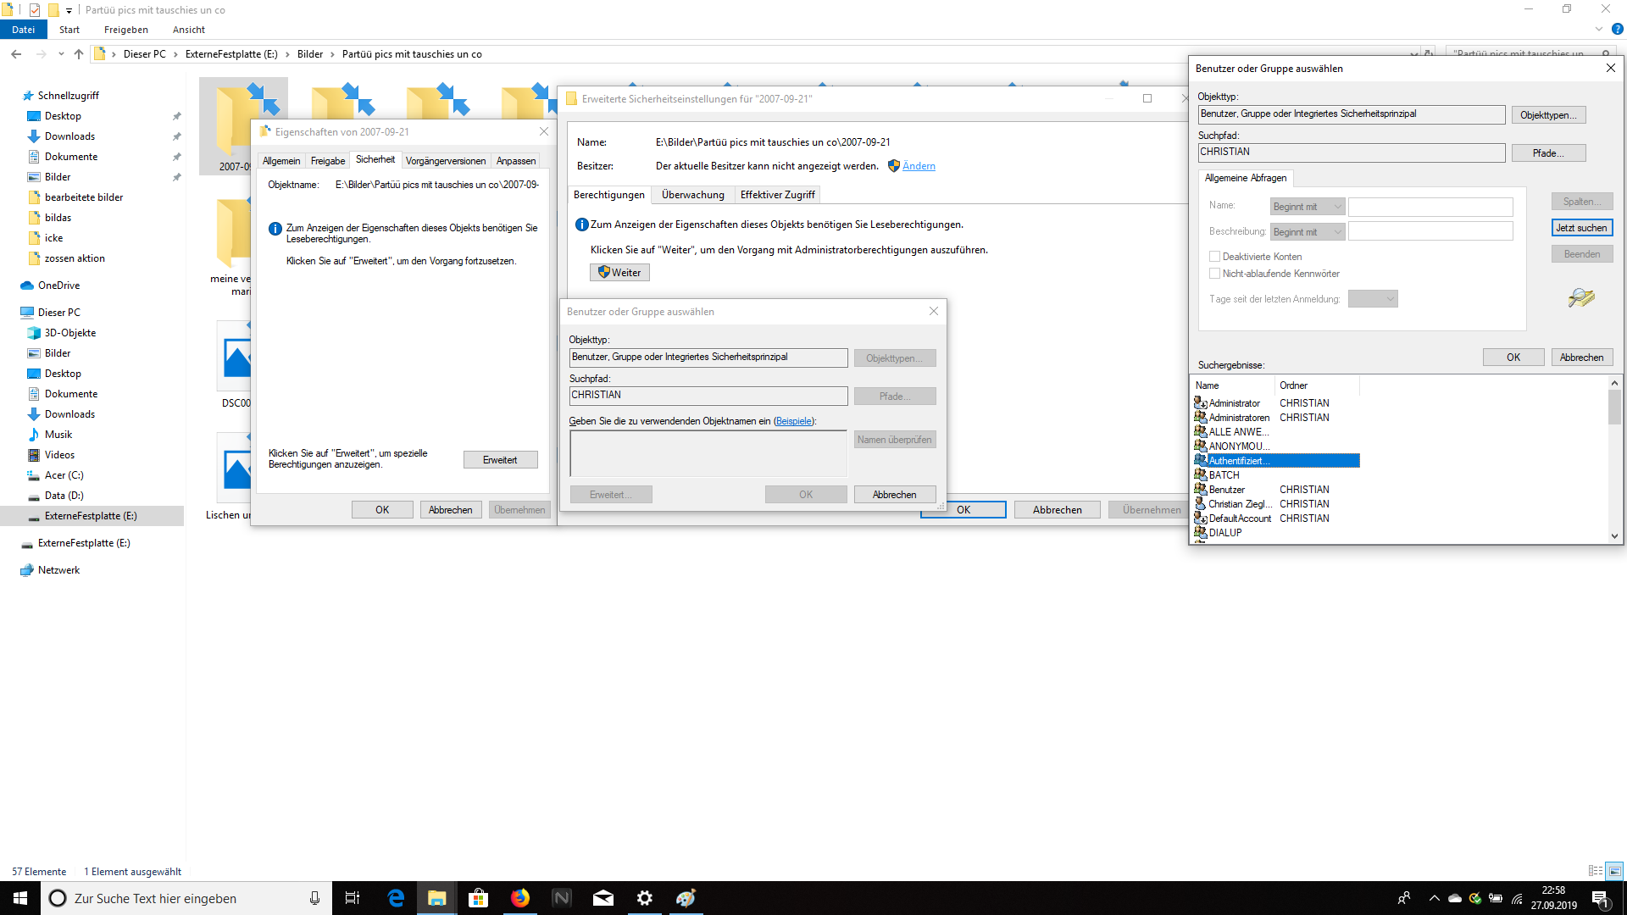Select the OneDrive item in sidebar

pyautogui.click(x=58, y=286)
